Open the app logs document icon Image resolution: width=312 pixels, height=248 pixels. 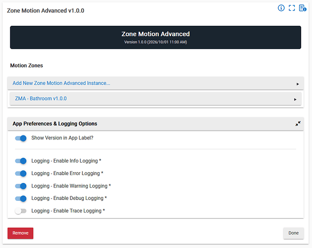[303, 8]
